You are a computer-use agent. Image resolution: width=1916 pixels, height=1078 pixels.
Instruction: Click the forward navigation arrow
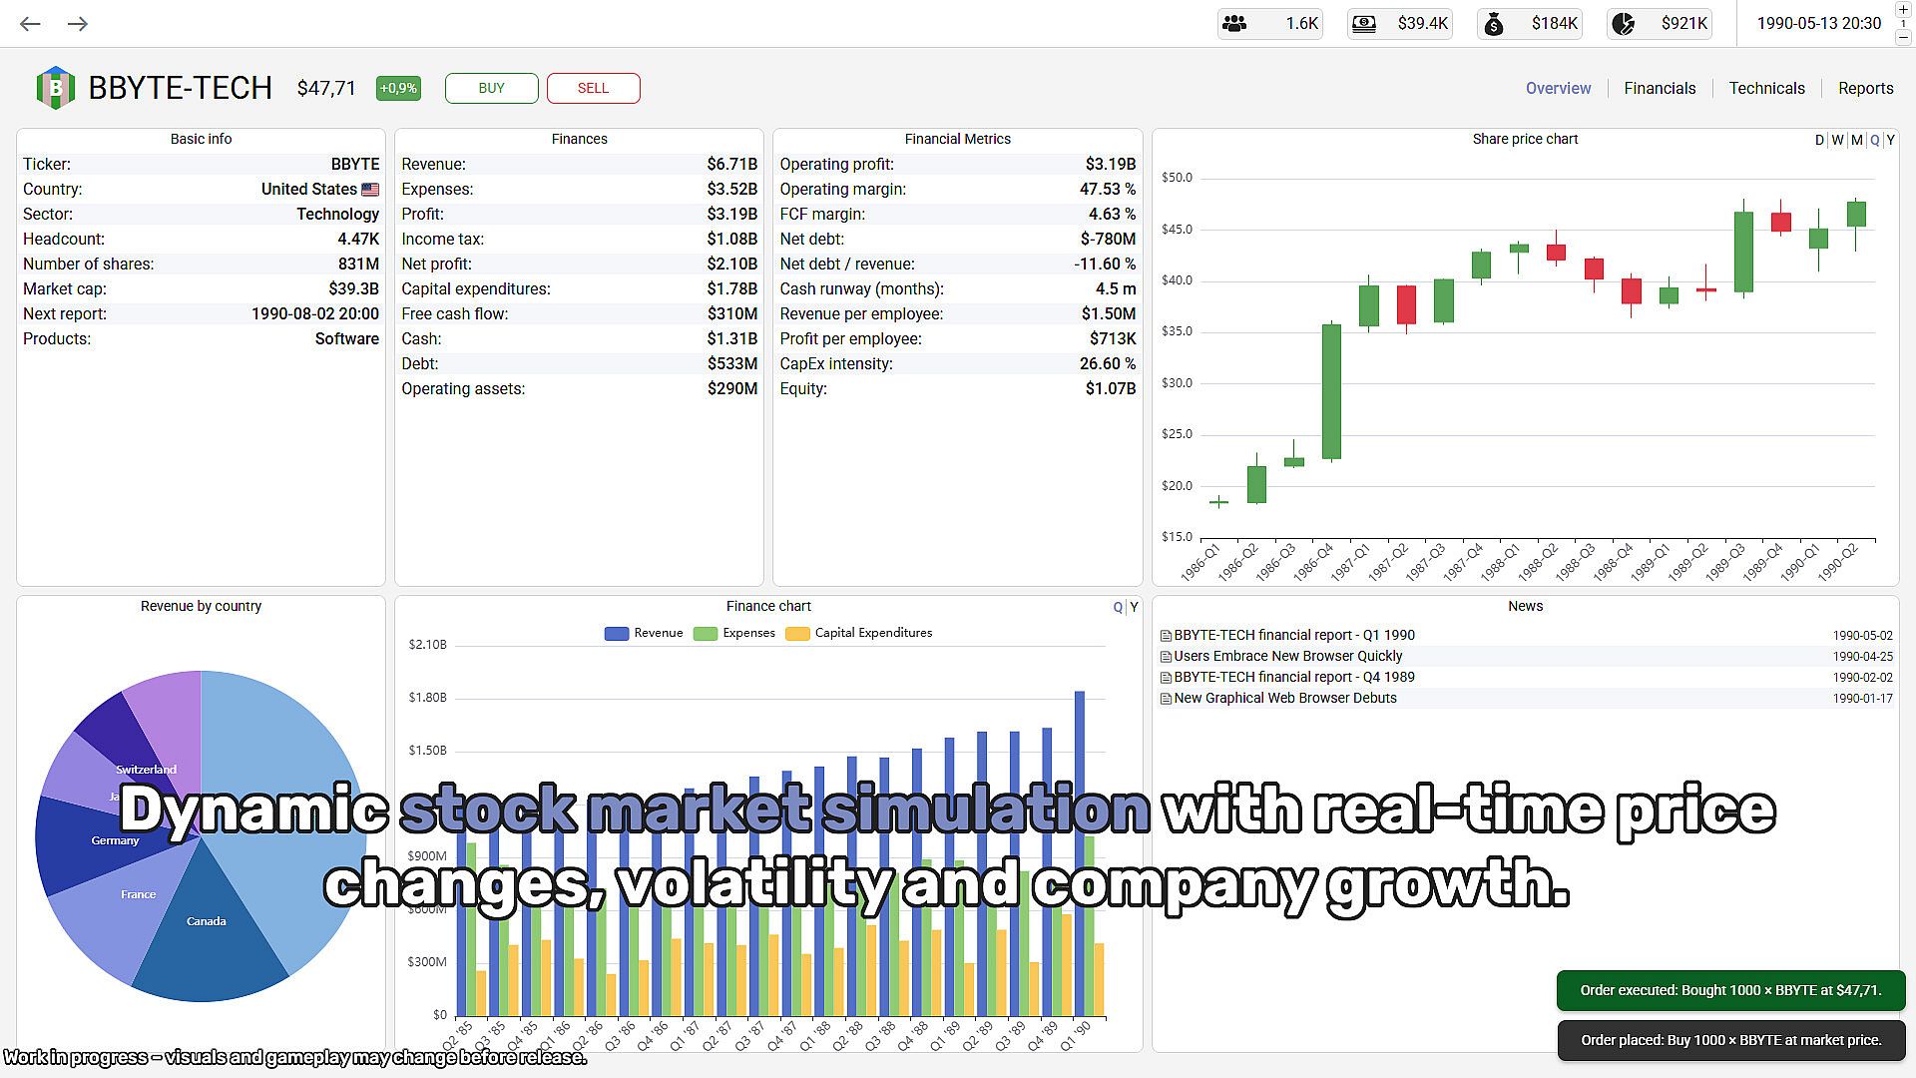(78, 24)
